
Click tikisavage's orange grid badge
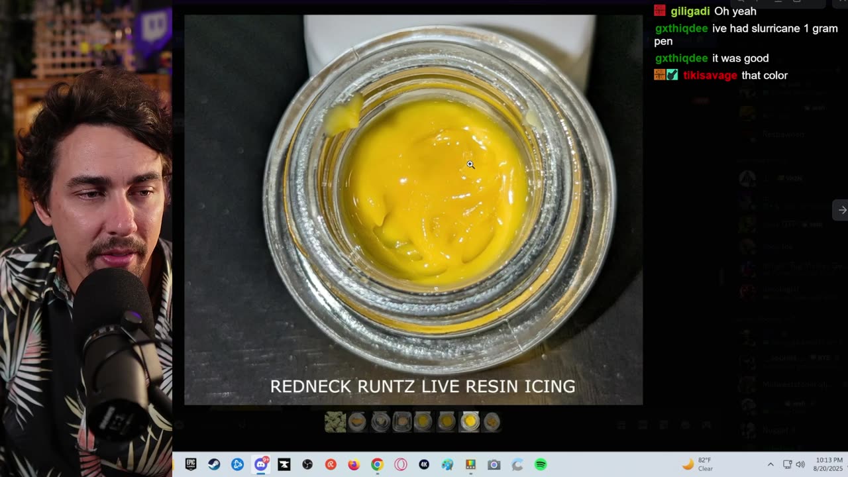[660, 75]
